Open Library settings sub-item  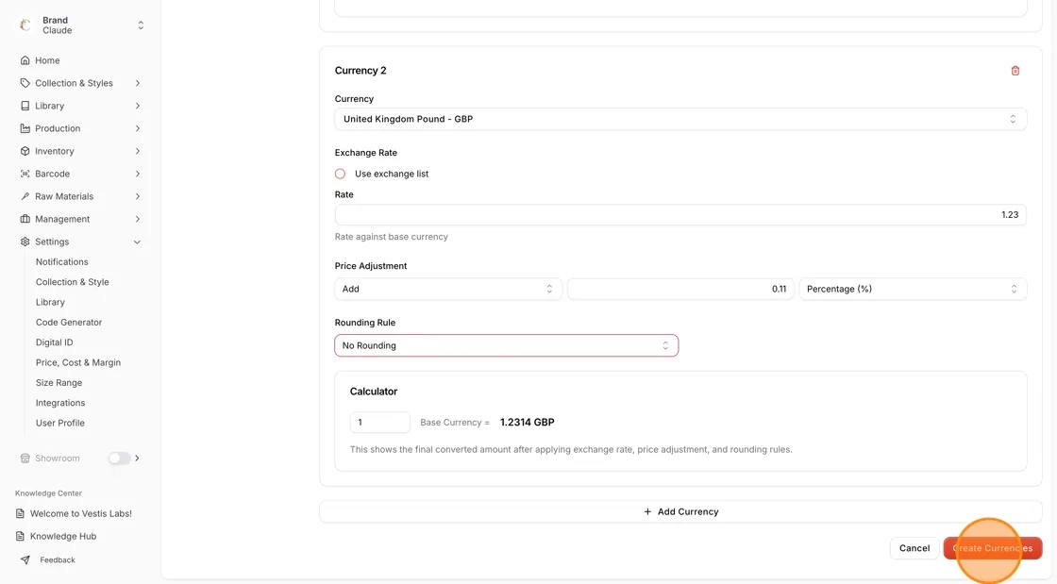(x=51, y=302)
